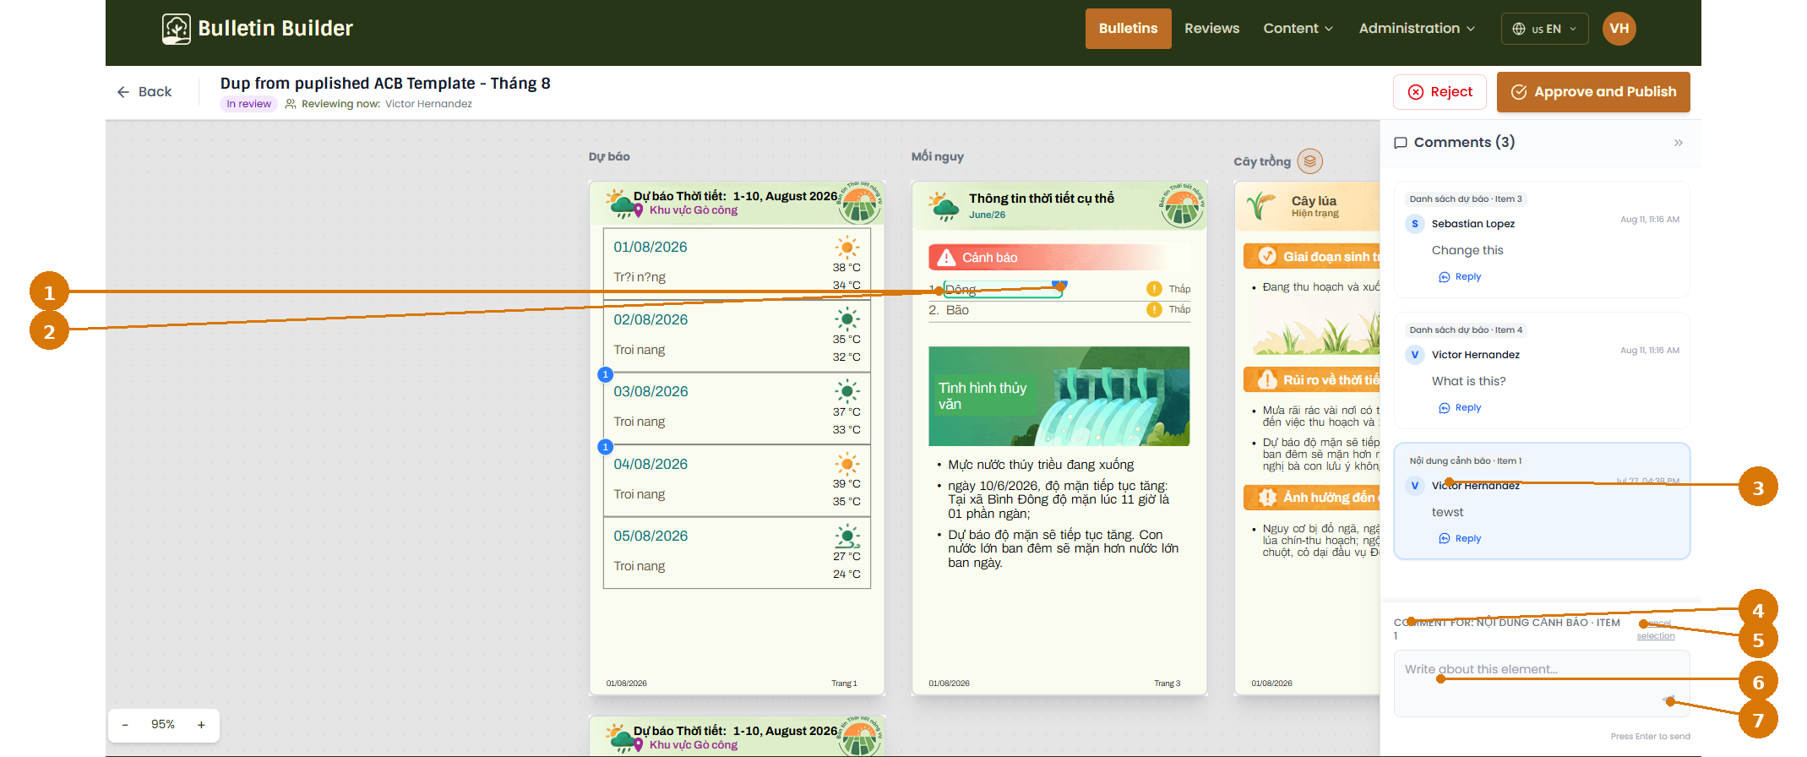This screenshot has height=757, width=1807.
Task: Click the warning icon on Rủi ro về thời tiết
Action: coord(1267,380)
